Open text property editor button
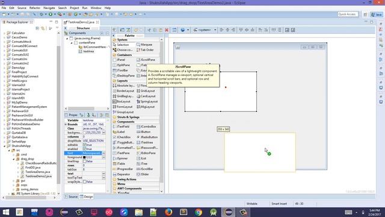Image resolution: width=385 pixels, height=217 pixels. coord(103,174)
